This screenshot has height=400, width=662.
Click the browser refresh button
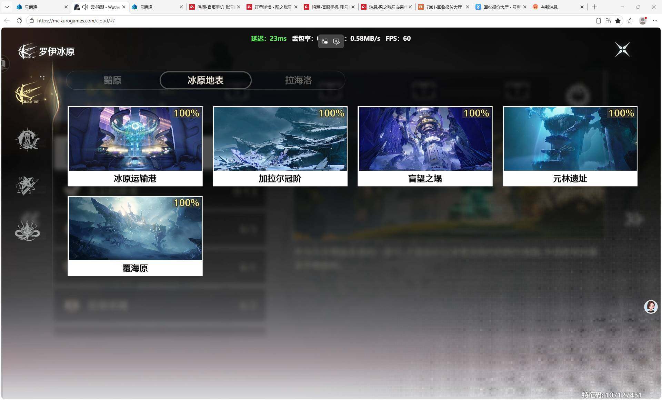coord(19,21)
